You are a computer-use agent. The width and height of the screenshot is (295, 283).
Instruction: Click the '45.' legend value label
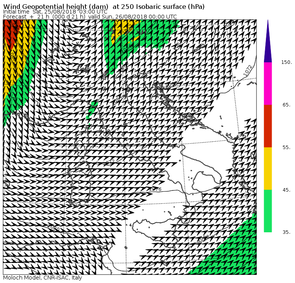pyautogui.click(x=287, y=190)
